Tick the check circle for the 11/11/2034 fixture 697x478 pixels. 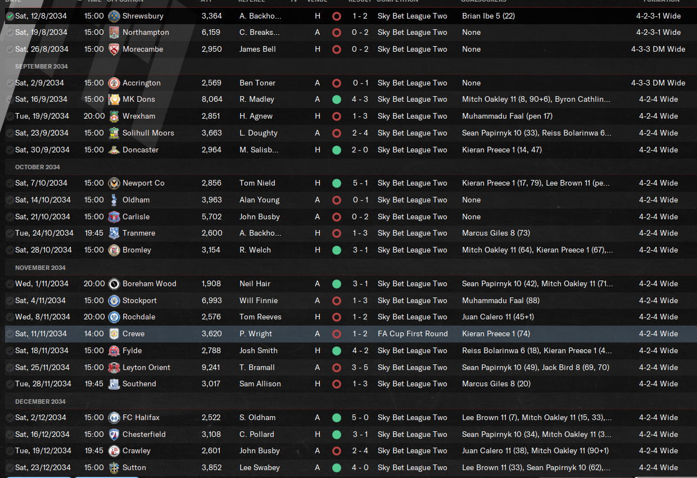(10, 334)
